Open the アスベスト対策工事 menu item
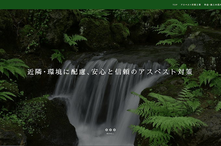 click(190, 5)
